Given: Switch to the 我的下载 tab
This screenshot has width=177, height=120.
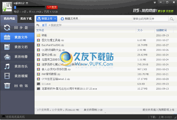Looking at the screenshot, I should pyautogui.click(x=26, y=19).
